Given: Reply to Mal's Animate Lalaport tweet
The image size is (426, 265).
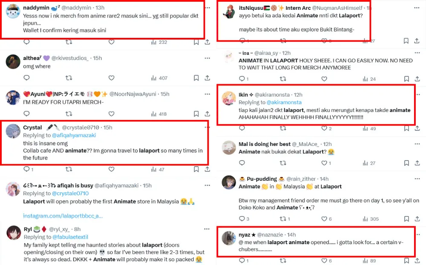Looking at the screenshot, I should 242,163.
